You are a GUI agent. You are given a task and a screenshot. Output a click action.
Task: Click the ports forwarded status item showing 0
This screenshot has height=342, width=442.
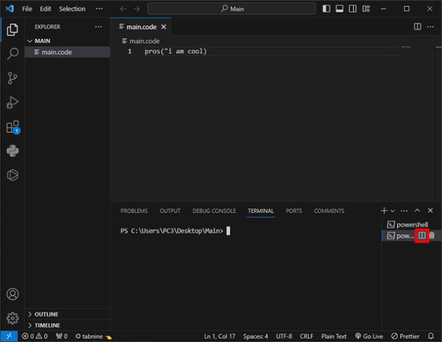coord(61,336)
